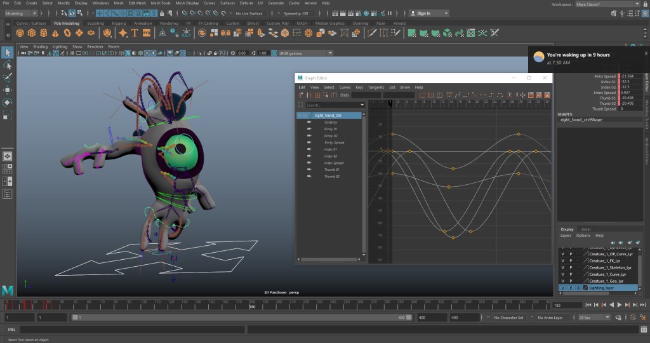This screenshot has width=650, height=343.
Task: Toggle visibility of Creature_1_Geo_Lyr layer
Action: point(562,281)
